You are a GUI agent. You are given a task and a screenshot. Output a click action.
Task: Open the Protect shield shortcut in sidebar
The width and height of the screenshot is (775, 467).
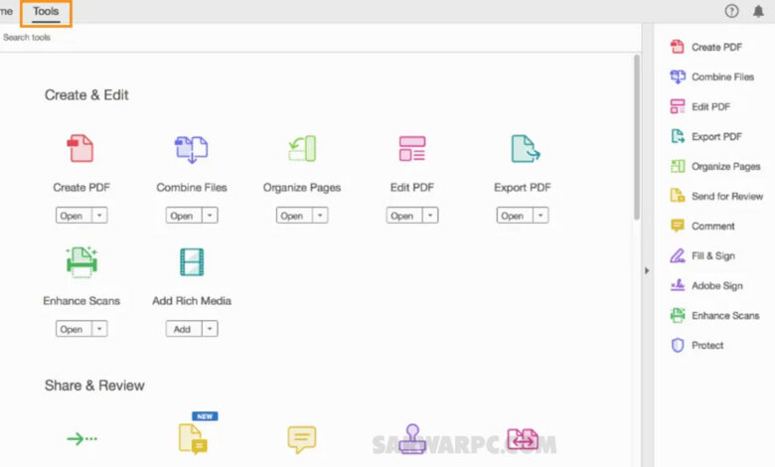tap(697, 345)
